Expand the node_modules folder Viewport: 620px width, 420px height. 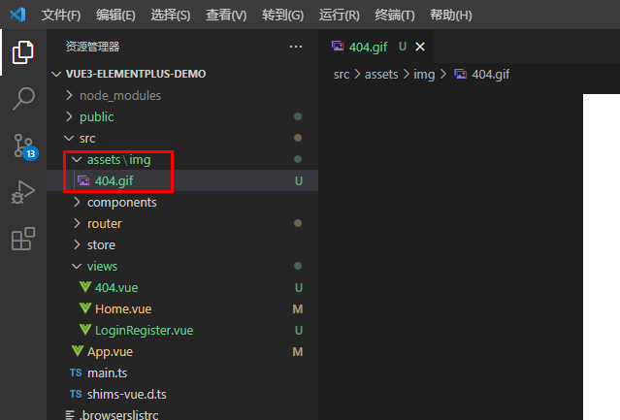[x=69, y=95]
